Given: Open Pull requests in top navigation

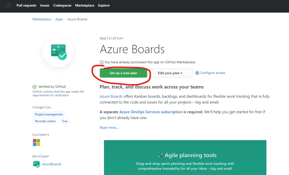Looking at the screenshot, I should [x=26, y=5].
